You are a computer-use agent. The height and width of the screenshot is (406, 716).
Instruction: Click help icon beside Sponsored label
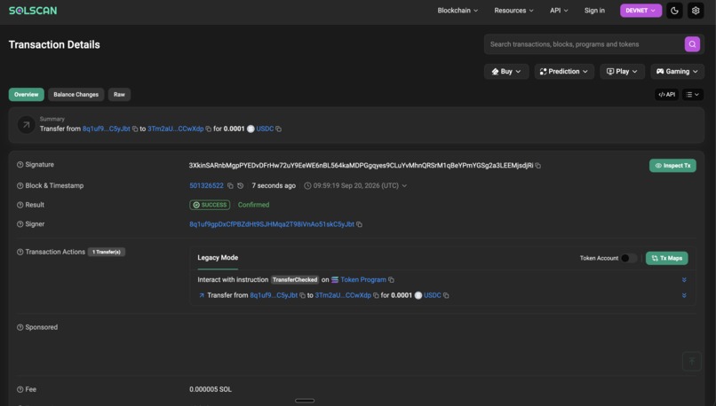20,327
